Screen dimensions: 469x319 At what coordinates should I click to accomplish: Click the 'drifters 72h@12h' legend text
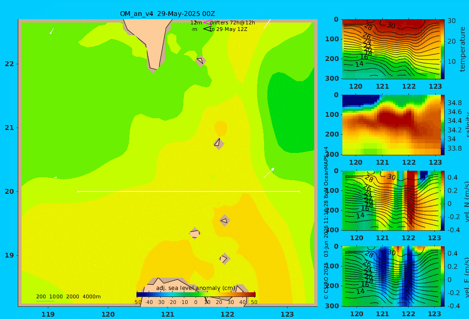click(x=233, y=23)
